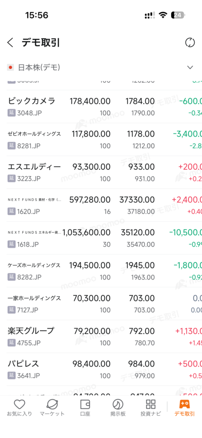Open the お気に入り heart icon
202x438 pixels.
[19, 404]
